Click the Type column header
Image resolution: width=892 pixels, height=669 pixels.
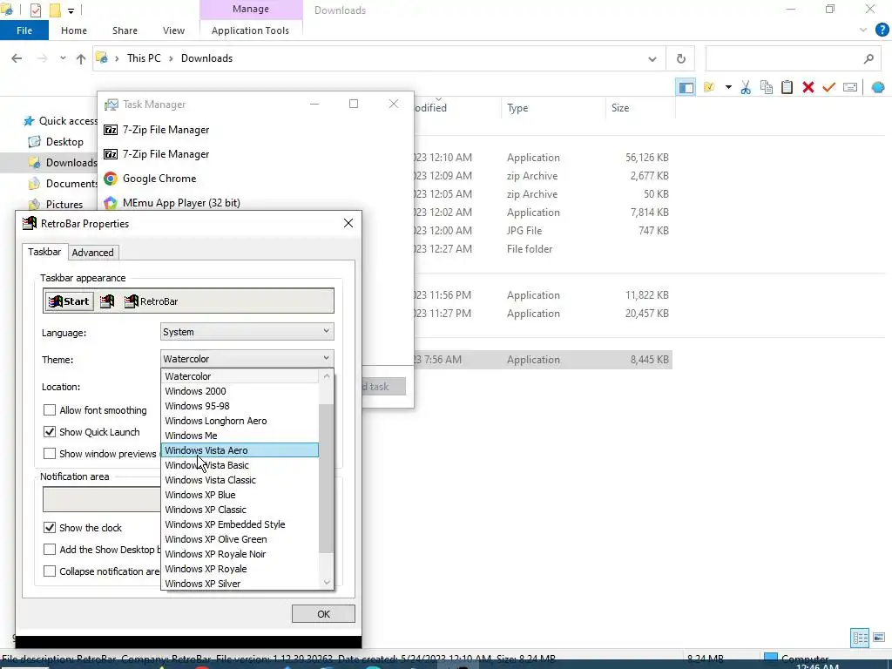pyautogui.click(x=517, y=108)
